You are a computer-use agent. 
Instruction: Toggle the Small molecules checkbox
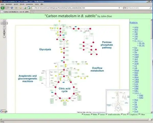[x=107, y=114]
